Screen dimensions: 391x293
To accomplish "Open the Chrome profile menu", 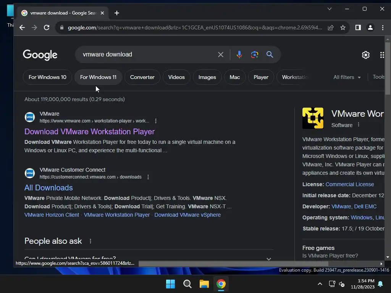I will [x=370, y=27].
